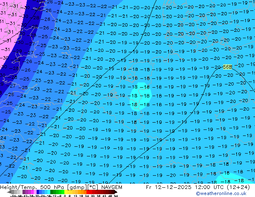Click the 568 height contour label
The height and width of the screenshot is (197, 255).
227,67
